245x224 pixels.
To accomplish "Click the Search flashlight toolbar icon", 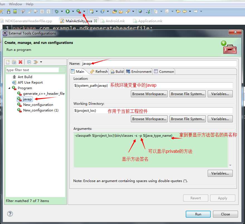I will tap(128, 11).
